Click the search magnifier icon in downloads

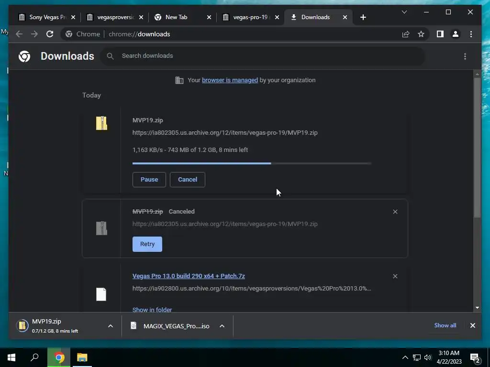pos(110,56)
